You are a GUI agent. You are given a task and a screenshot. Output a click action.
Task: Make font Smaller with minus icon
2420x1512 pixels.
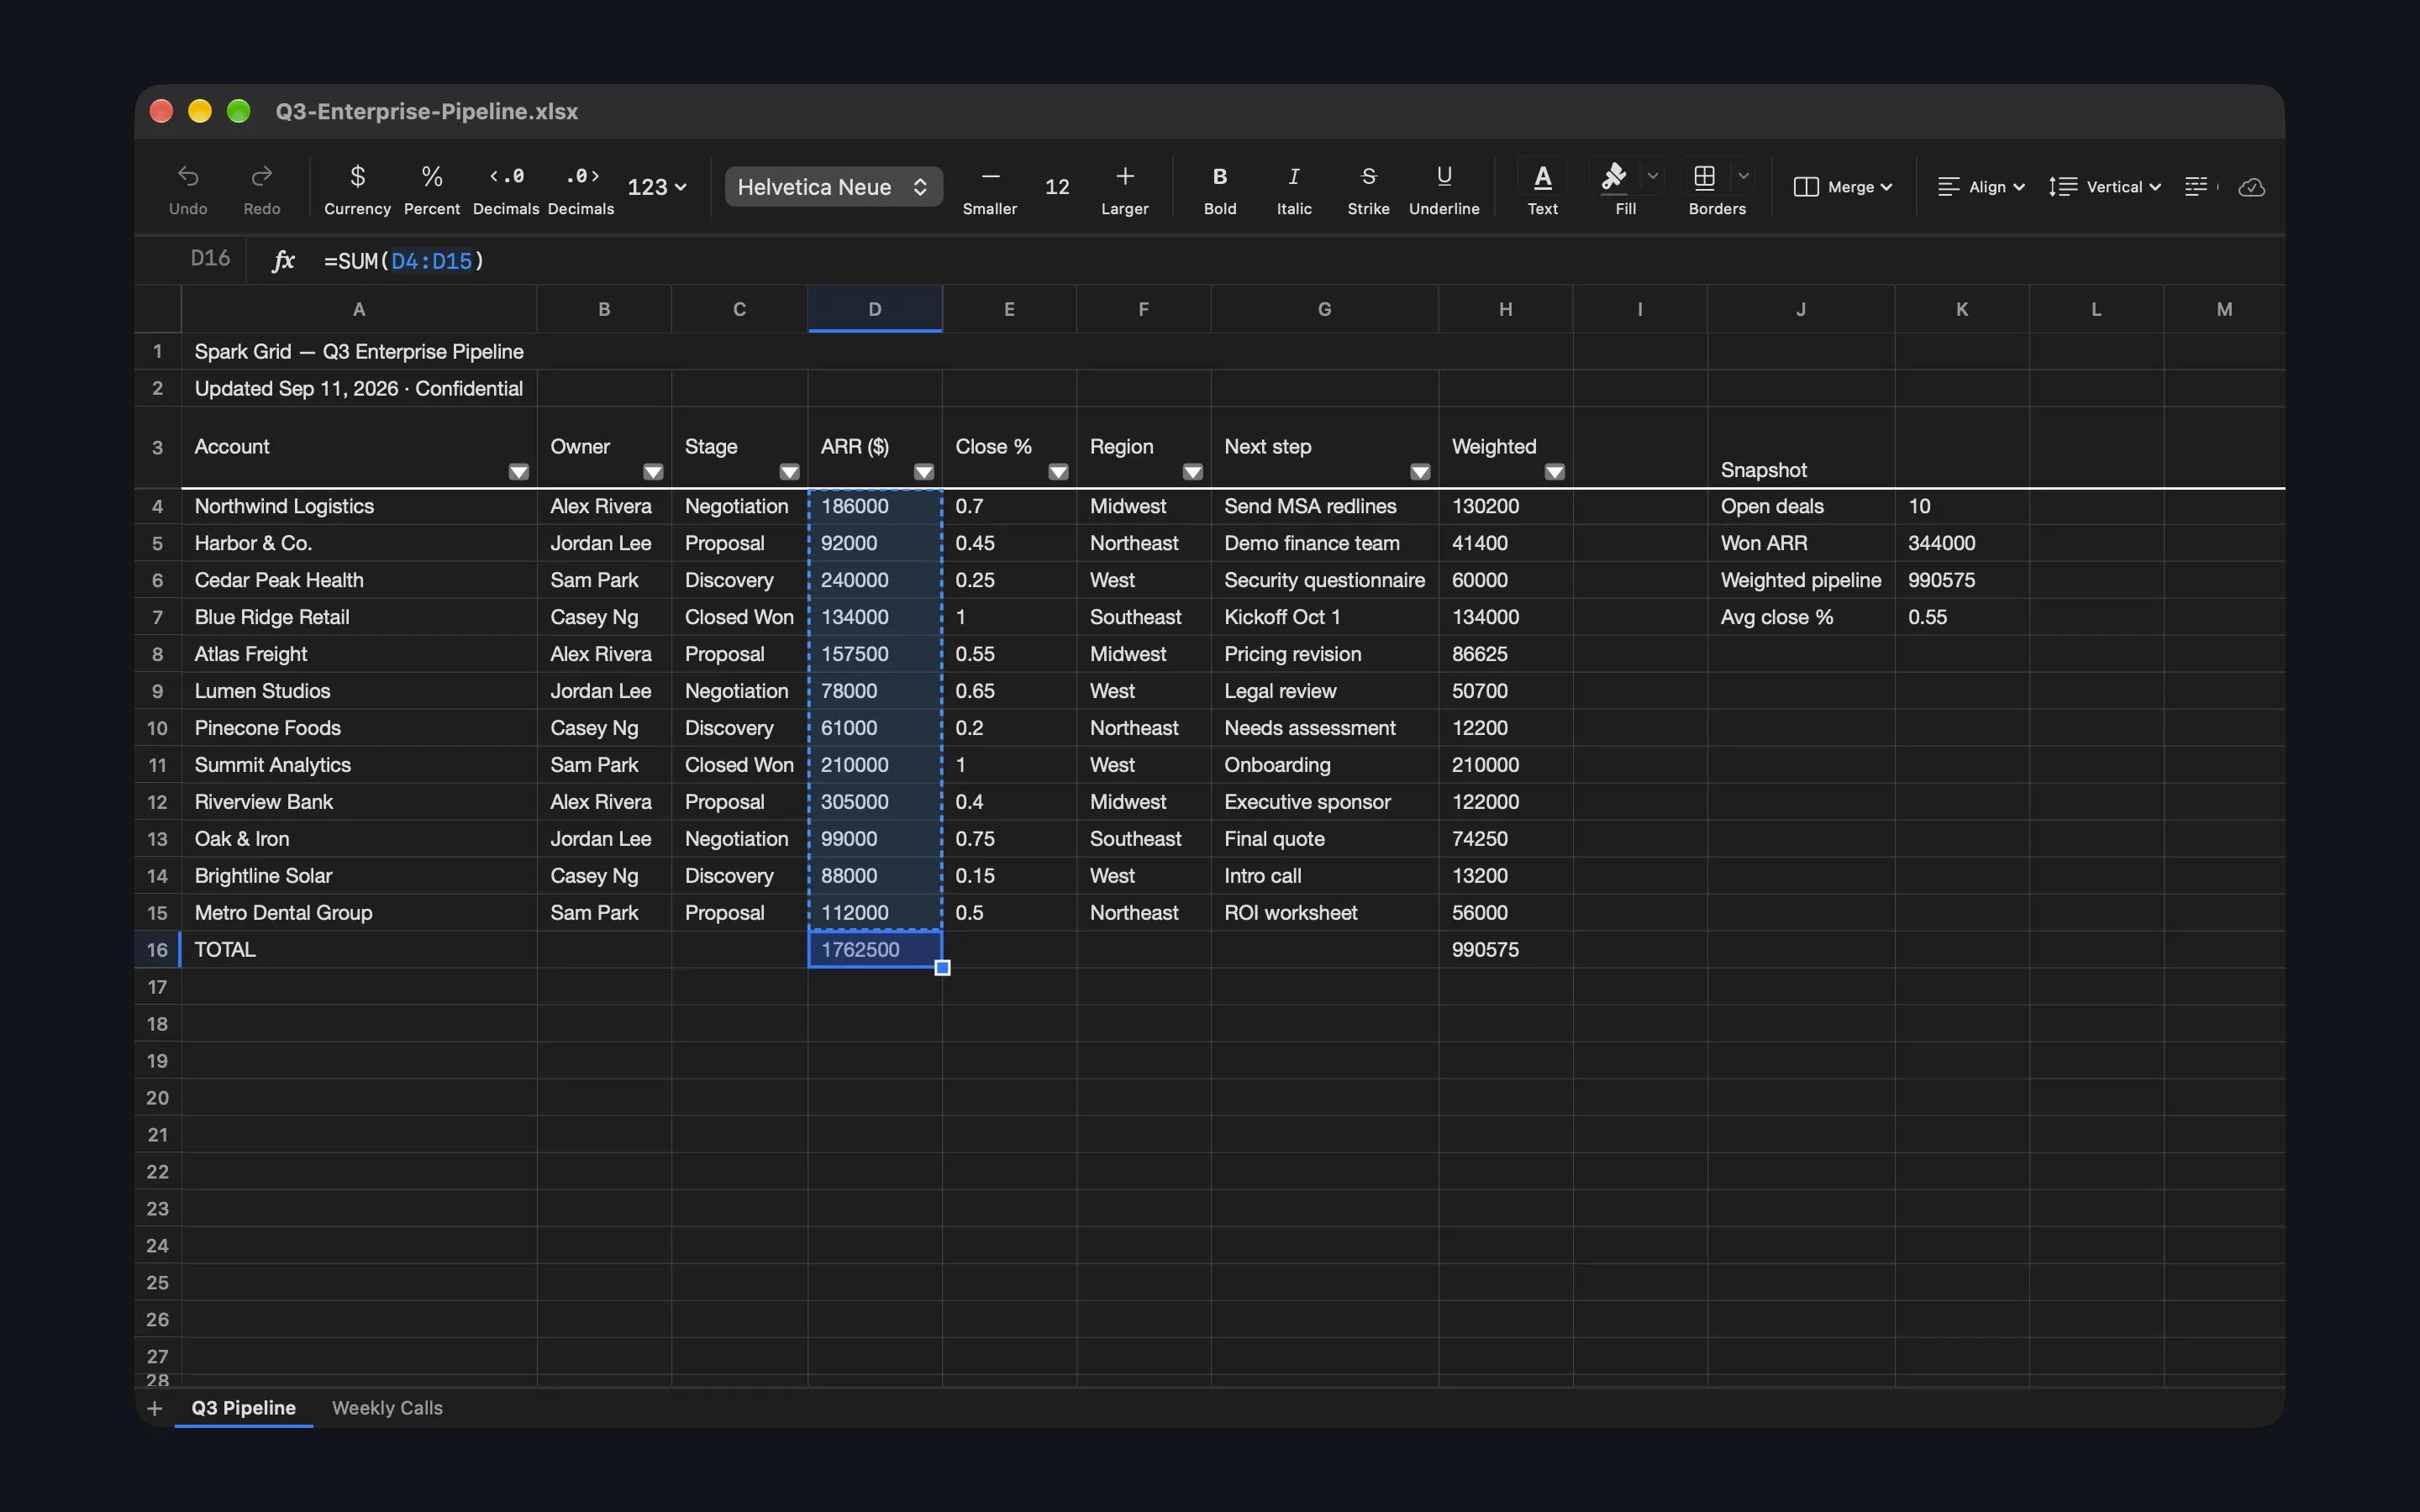(x=990, y=177)
